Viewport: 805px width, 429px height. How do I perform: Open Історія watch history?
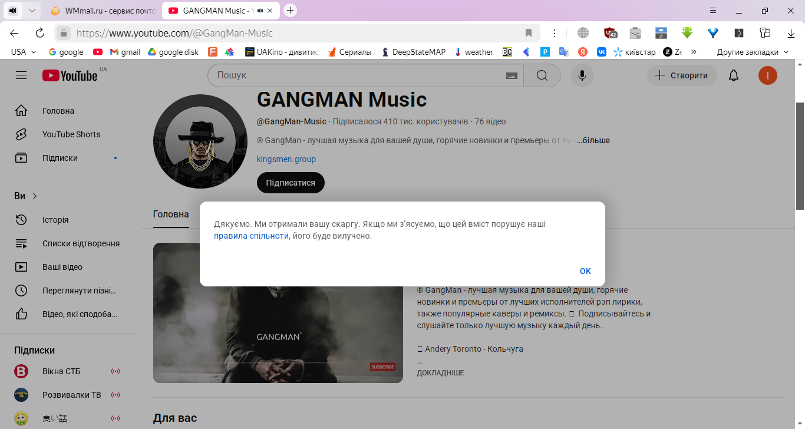pos(71,220)
